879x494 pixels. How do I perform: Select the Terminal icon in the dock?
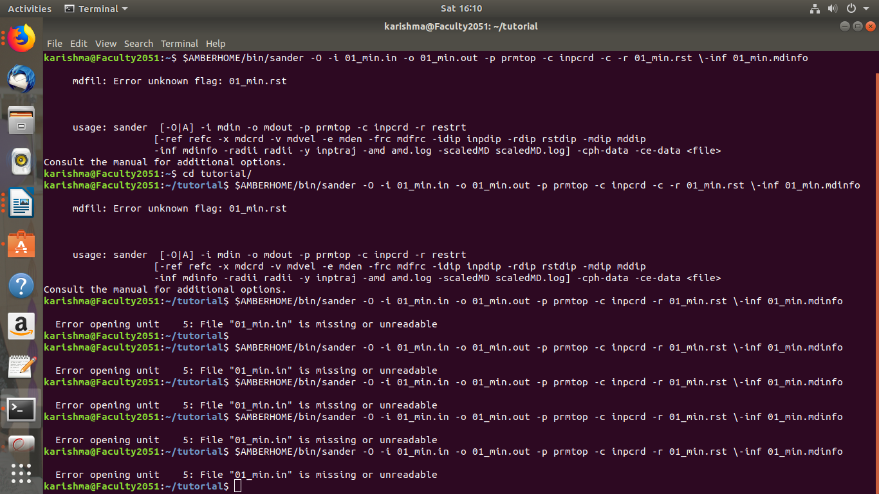pyautogui.click(x=21, y=409)
